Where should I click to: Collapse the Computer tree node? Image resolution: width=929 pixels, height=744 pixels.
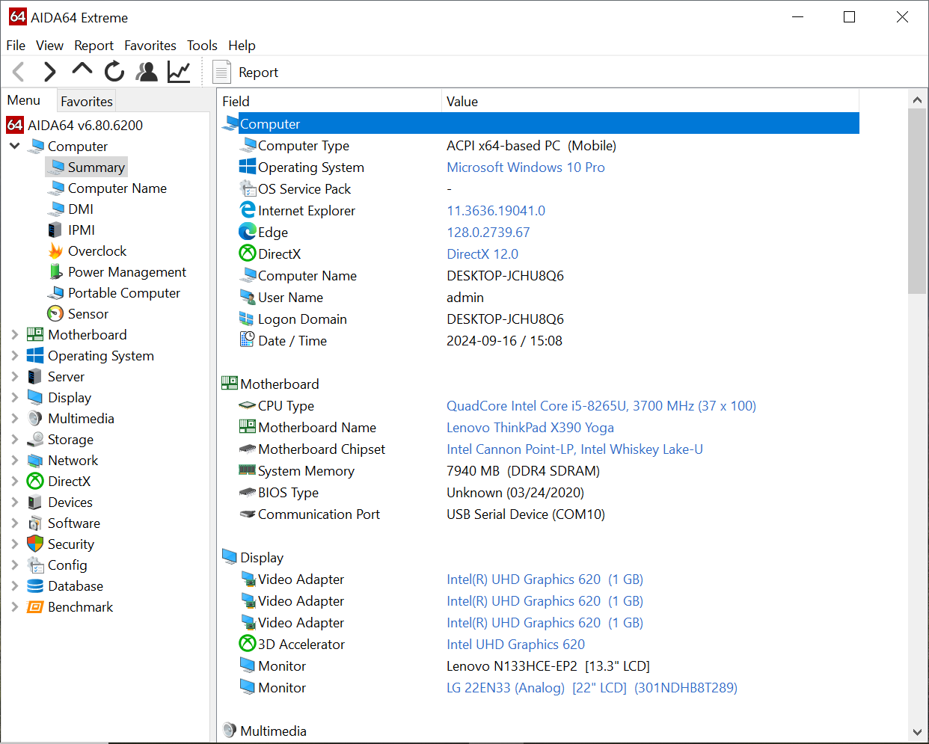pyautogui.click(x=14, y=146)
